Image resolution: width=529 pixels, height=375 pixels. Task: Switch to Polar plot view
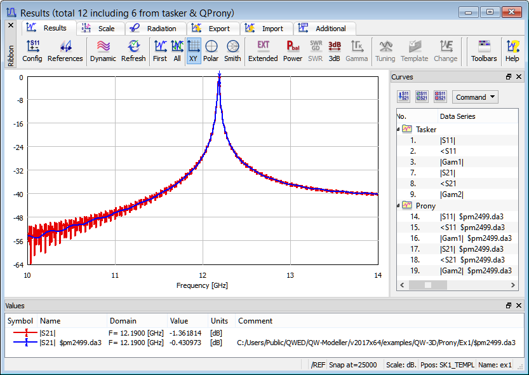211,51
